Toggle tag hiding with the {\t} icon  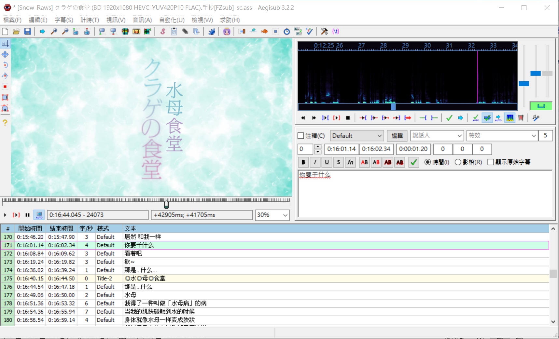click(336, 32)
